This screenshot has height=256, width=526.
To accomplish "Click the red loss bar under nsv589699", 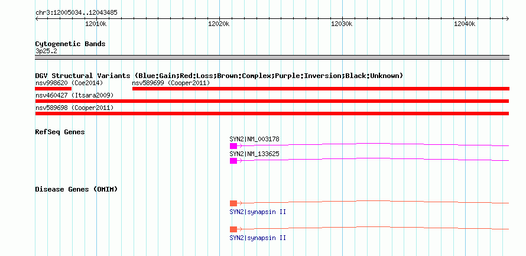I will [x=321, y=89].
